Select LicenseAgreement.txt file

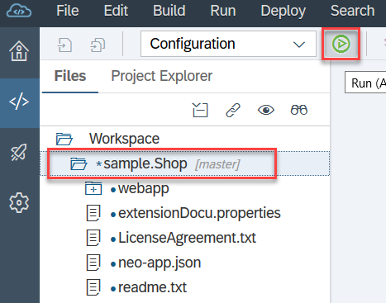click(188, 238)
